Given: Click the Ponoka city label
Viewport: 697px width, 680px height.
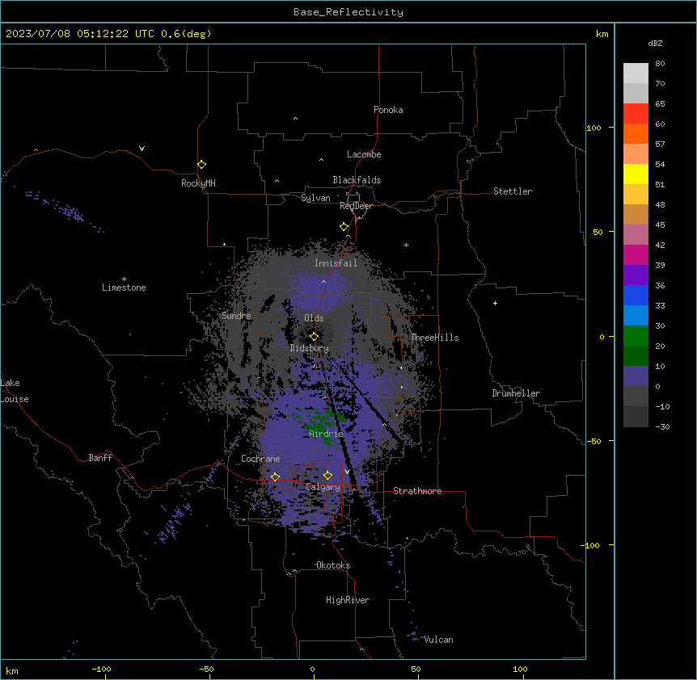Looking at the screenshot, I should pos(388,110).
